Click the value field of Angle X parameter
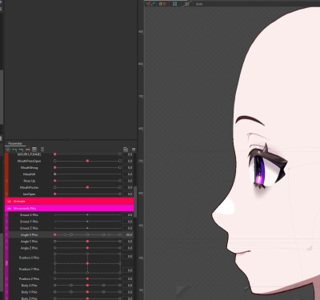The image size is (320, 300). [x=128, y=234]
